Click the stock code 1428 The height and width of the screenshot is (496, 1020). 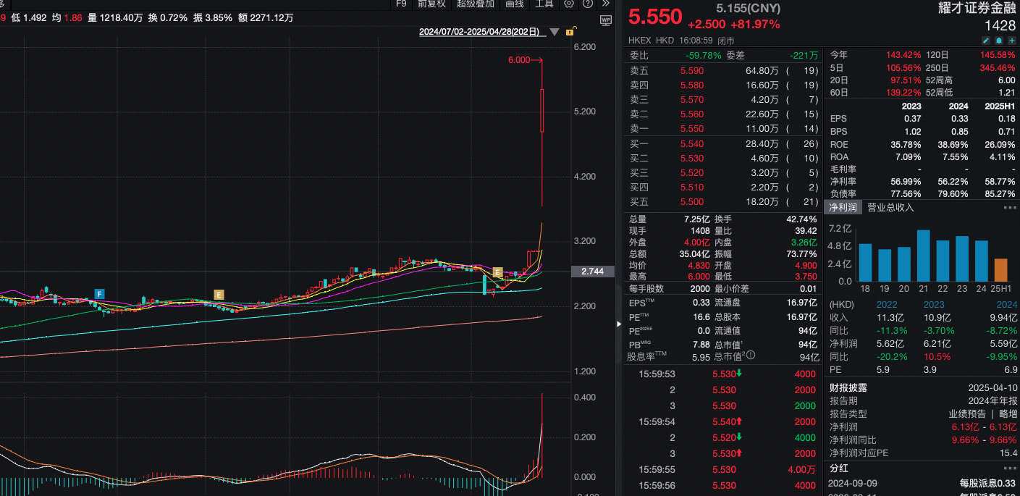tap(1000, 26)
